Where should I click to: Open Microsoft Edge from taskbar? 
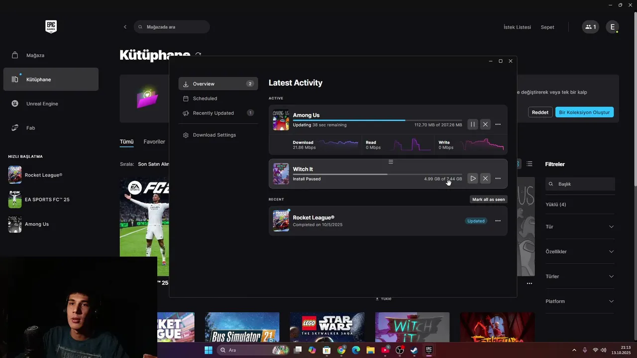pyautogui.click(x=356, y=350)
